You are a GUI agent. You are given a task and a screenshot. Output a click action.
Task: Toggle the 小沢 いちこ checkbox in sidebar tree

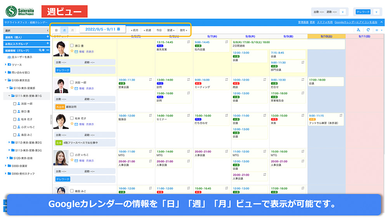[x=15, y=127]
